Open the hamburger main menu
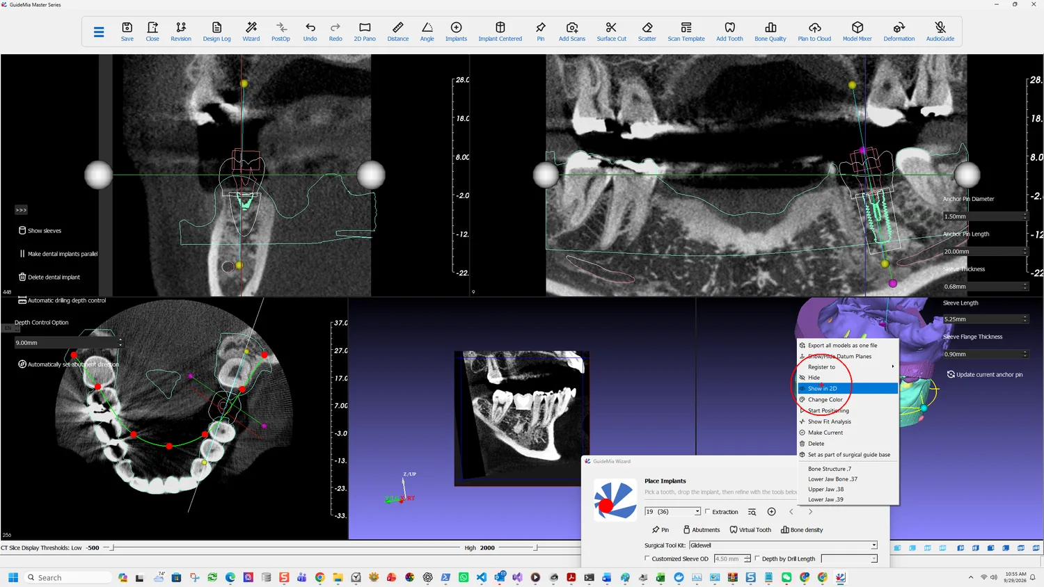Viewport: 1044px width, 587px height. pyautogui.click(x=99, y=32)
